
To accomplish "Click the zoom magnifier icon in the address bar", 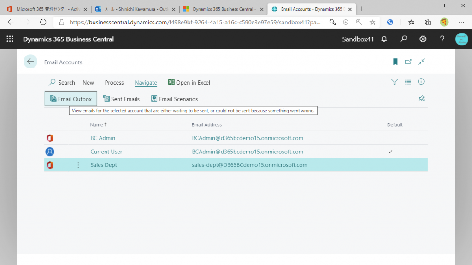I will pos(359,22).
